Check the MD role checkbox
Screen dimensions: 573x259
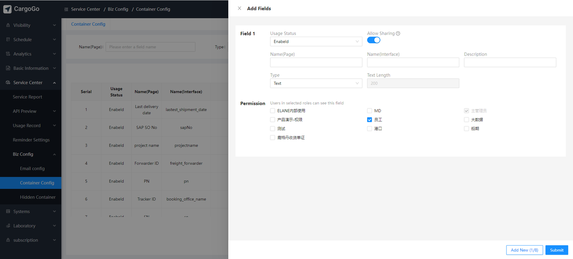coord(369,111)
